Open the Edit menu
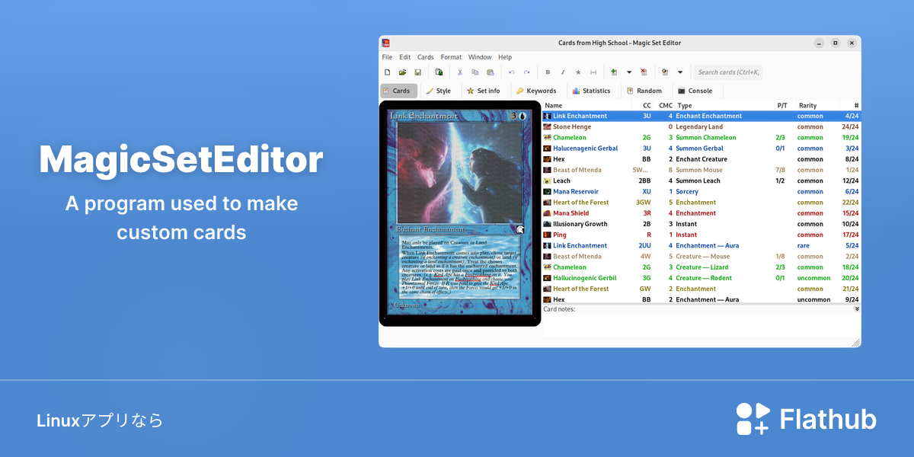 pos(405,57)
